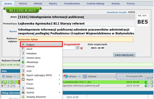Screen dimensions: 154x99
Task: Click the Odśwież refresh button
Action: click(x=90, y=76)
